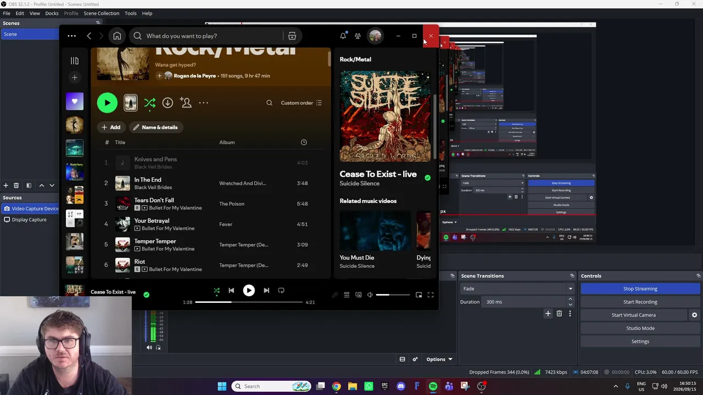Open Spotify Browse icon beside search
Screen dimensions: 703x395
pyautogui.click(x=292, y=36)
